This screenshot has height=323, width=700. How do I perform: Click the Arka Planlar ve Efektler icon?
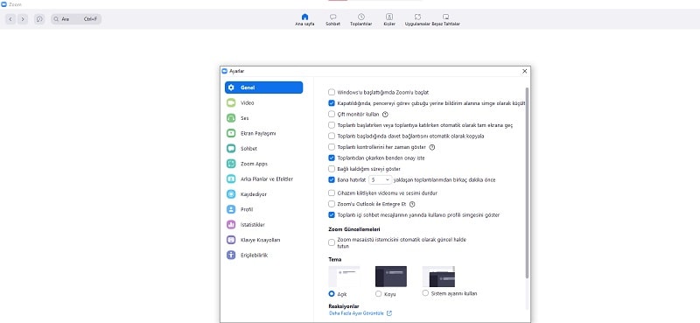[231, 179]
